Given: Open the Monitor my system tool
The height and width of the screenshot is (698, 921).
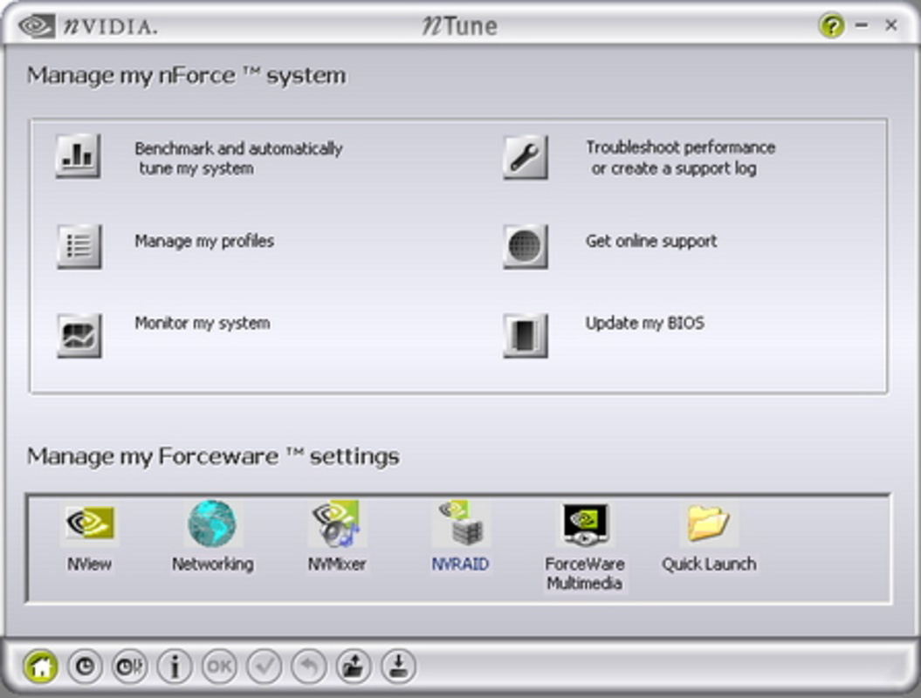Looking at the screenshot, I should point(77,333).
